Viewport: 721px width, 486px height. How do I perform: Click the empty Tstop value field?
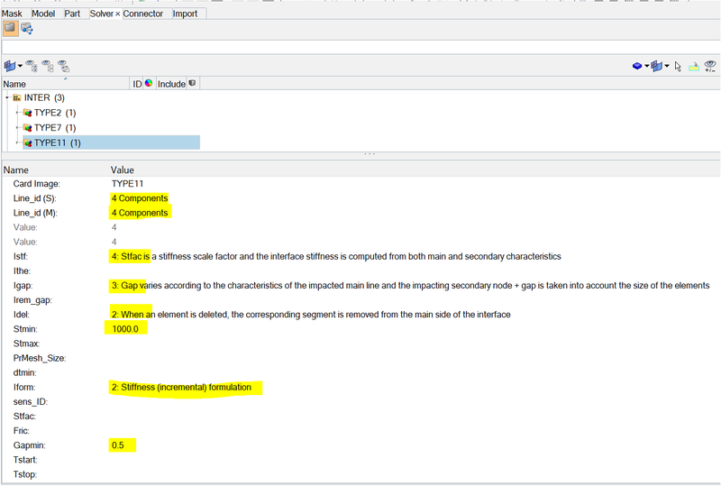click(414, 474)
